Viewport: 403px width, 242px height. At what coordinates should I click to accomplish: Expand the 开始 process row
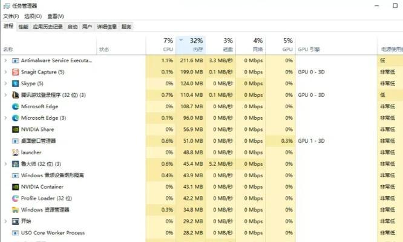coord(5,221)
